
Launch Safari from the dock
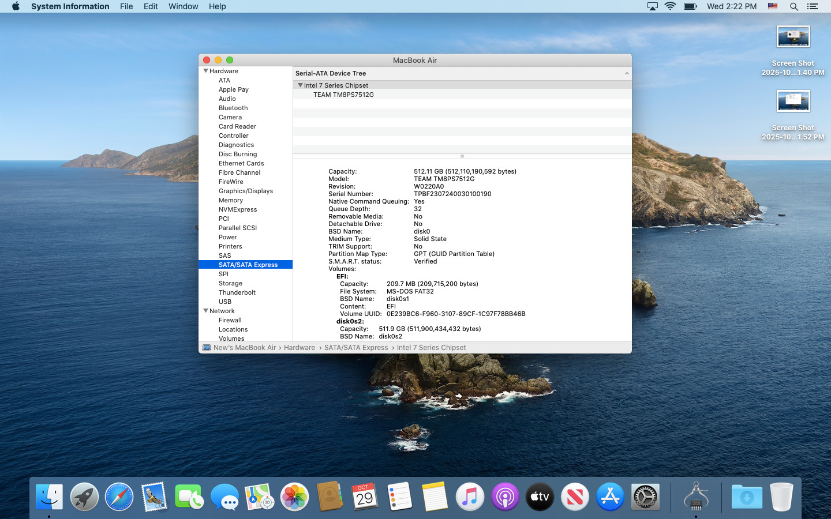[x=119, y=497]
